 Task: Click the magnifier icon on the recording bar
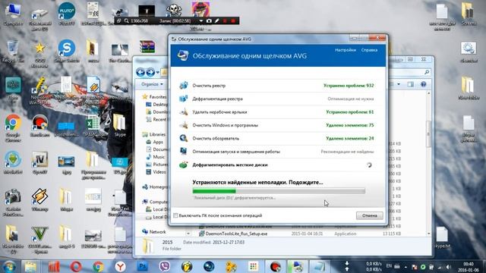[127, 20]
